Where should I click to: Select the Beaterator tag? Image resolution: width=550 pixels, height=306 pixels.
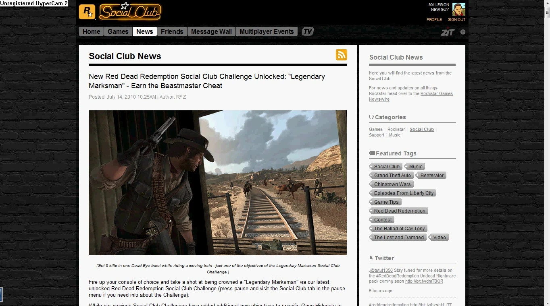(x=431, y=175)
